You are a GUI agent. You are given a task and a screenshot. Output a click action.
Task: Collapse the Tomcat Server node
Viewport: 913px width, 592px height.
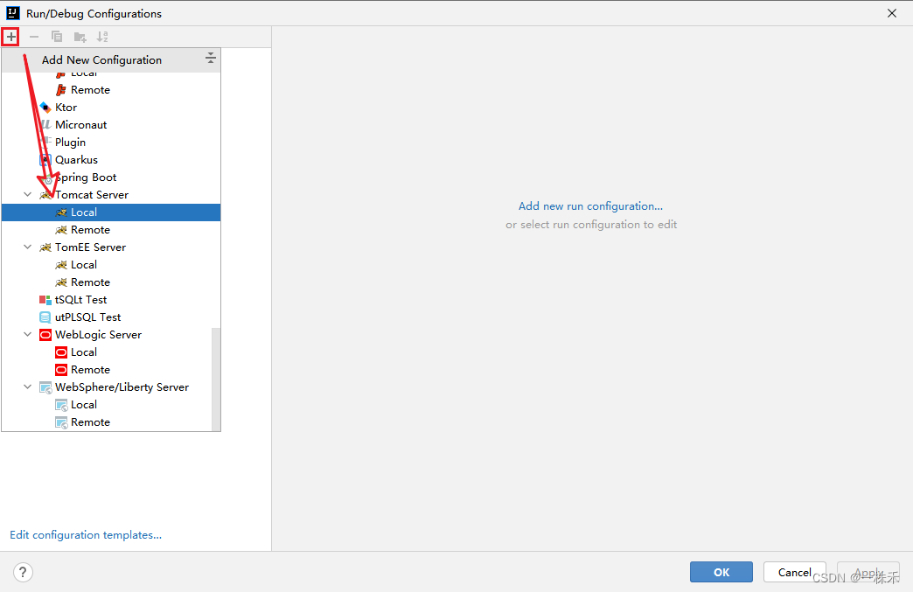coord(27,194)
